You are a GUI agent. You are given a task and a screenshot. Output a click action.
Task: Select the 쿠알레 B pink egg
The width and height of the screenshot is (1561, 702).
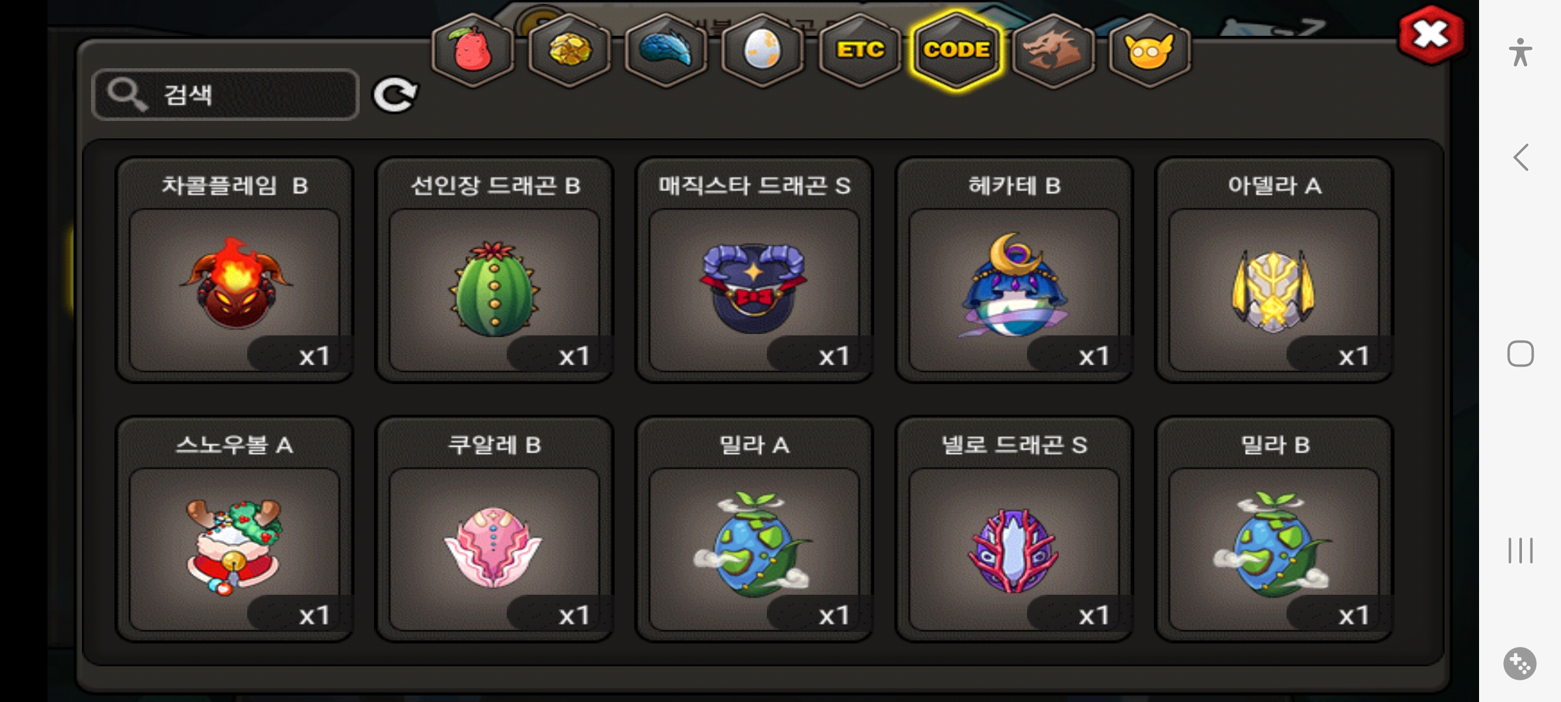(494, 529)
